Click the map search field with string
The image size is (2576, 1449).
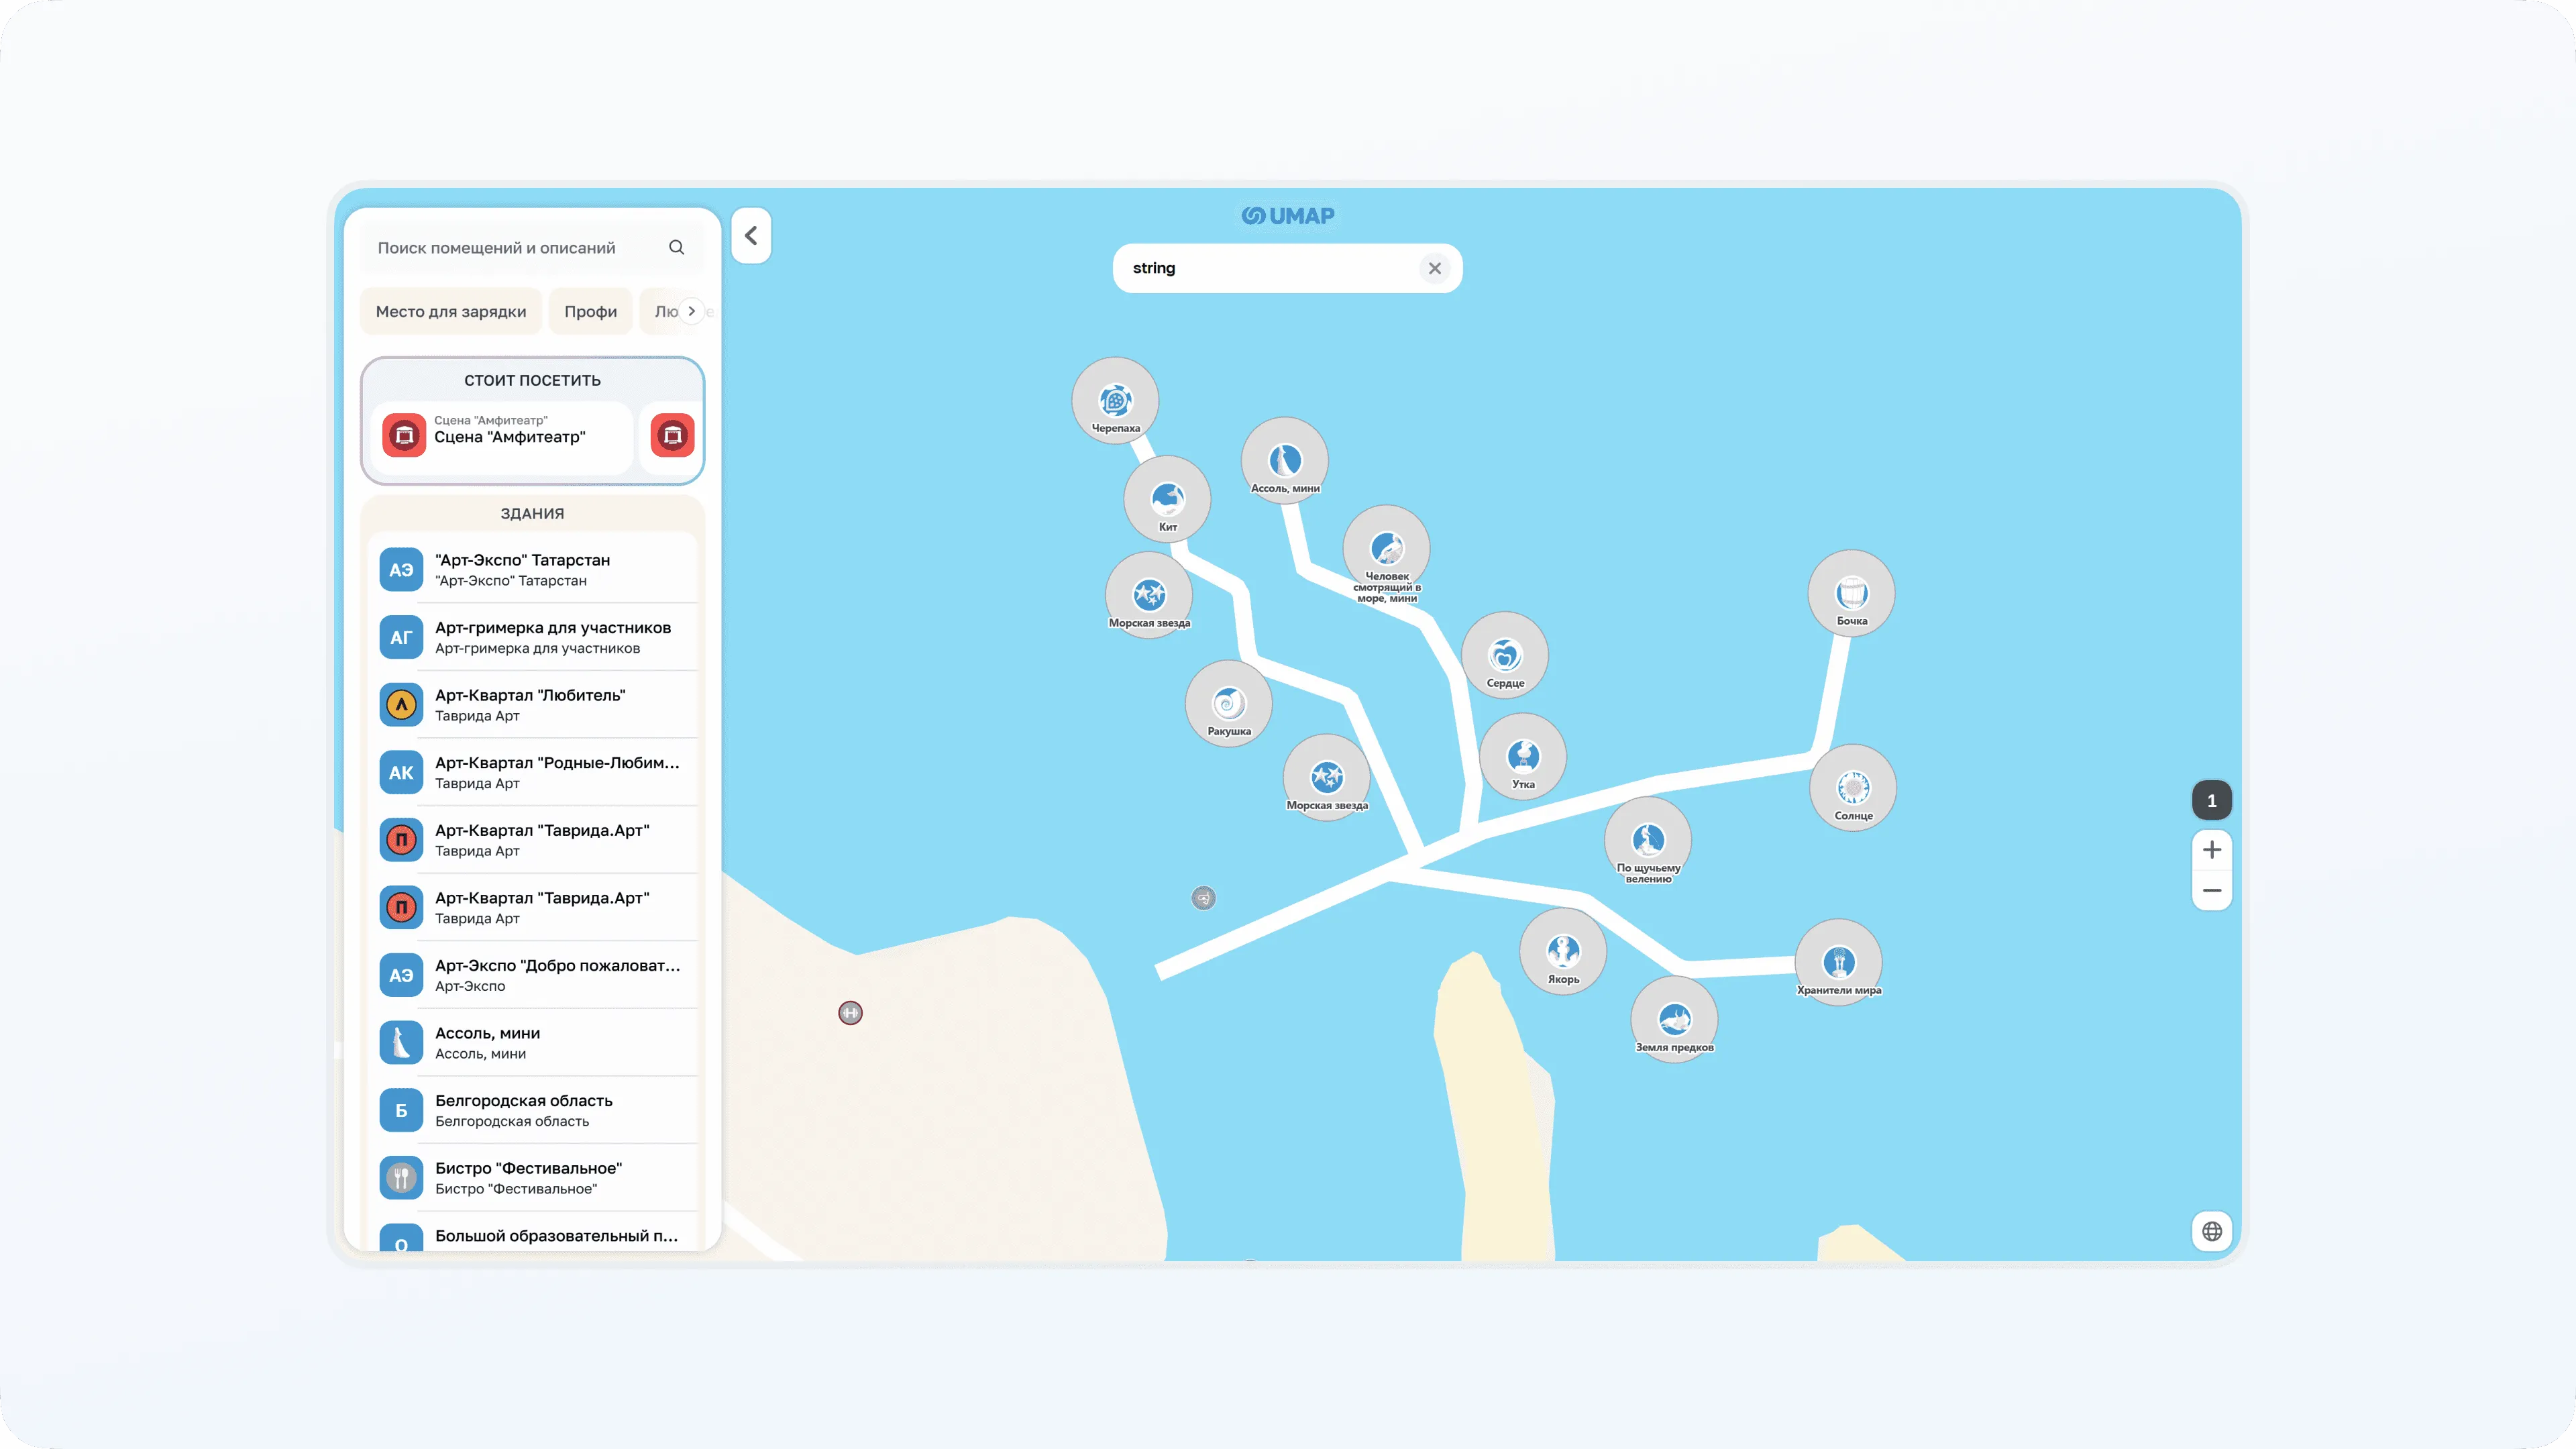point(1287,268)
